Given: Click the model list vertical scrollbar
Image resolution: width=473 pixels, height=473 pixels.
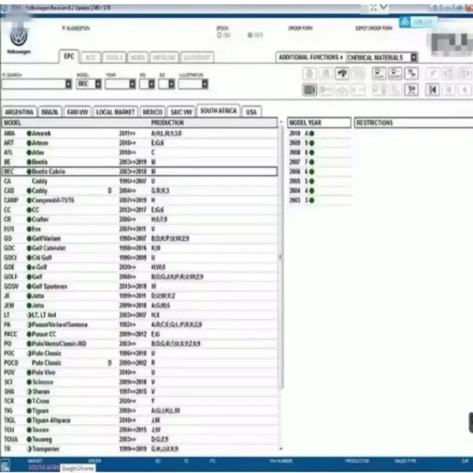Looking at the screenshot, I should pyautogui.click(x=280, y=257).
